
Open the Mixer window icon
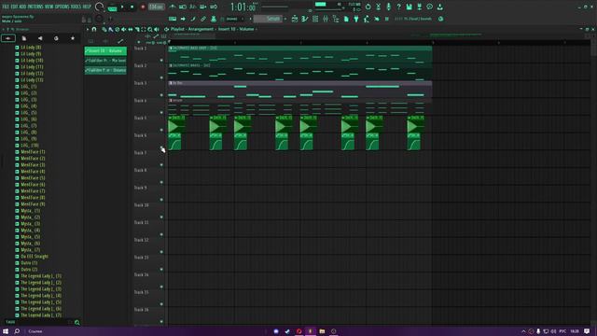tap(326, 19)
